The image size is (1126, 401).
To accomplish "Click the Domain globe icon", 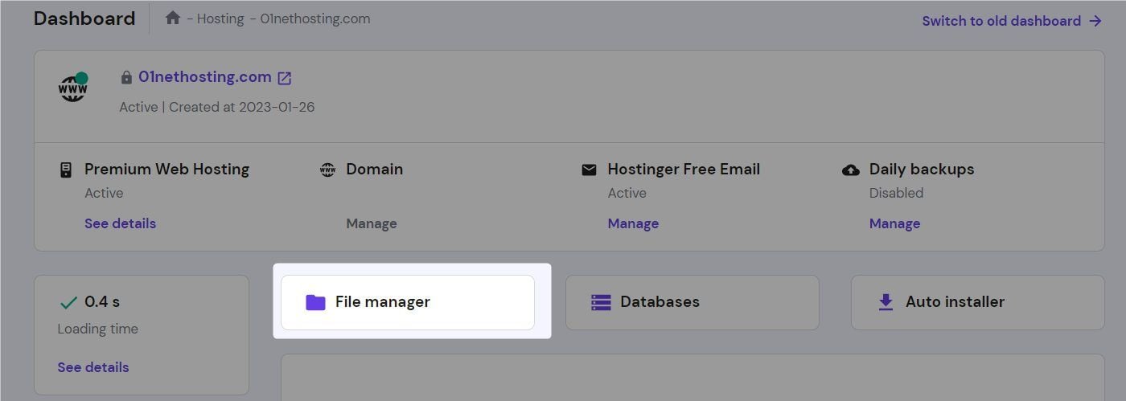I will coord(327,170).
